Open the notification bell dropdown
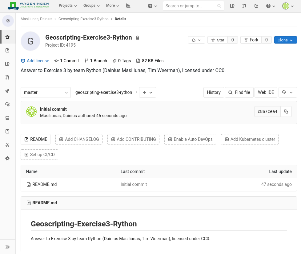The image size is (301, 254). click(x=196, y=40)
